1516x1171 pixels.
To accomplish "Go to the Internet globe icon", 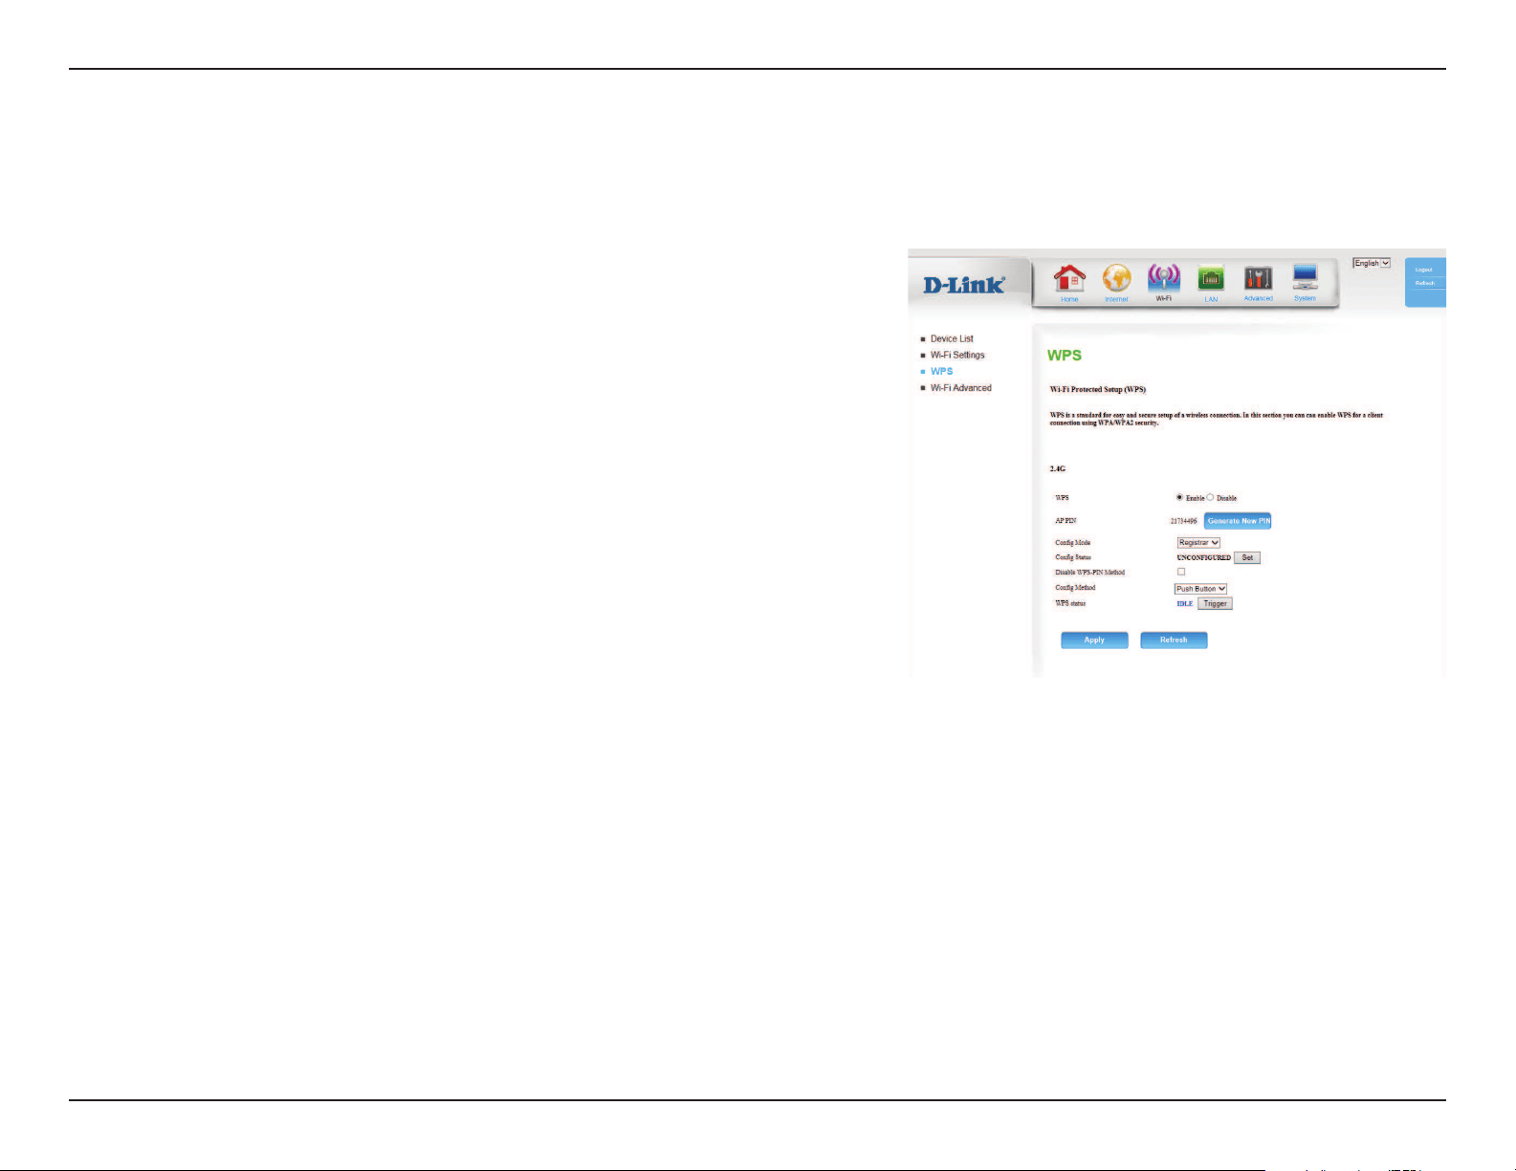I will tap(1116, 280).
